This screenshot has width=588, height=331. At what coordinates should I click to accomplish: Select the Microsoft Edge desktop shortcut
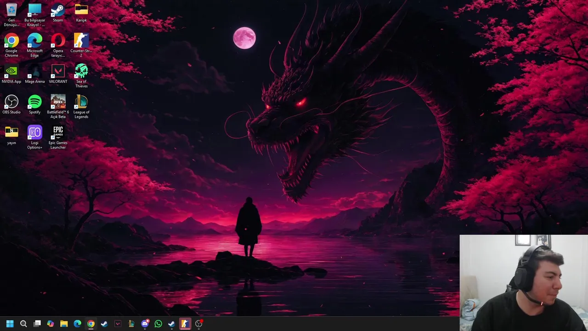click(x=35, y=45)
